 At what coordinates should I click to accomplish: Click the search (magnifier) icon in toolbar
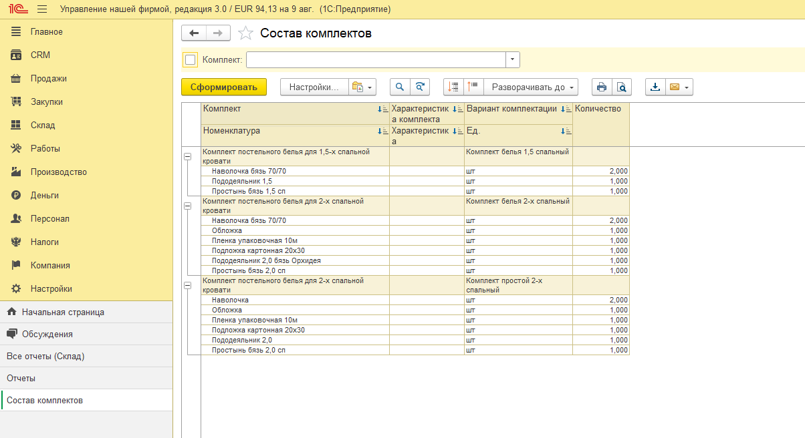coord(400,87)
